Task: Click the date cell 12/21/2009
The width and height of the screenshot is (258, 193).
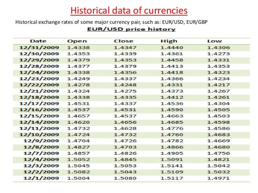Action: (39, 91)
